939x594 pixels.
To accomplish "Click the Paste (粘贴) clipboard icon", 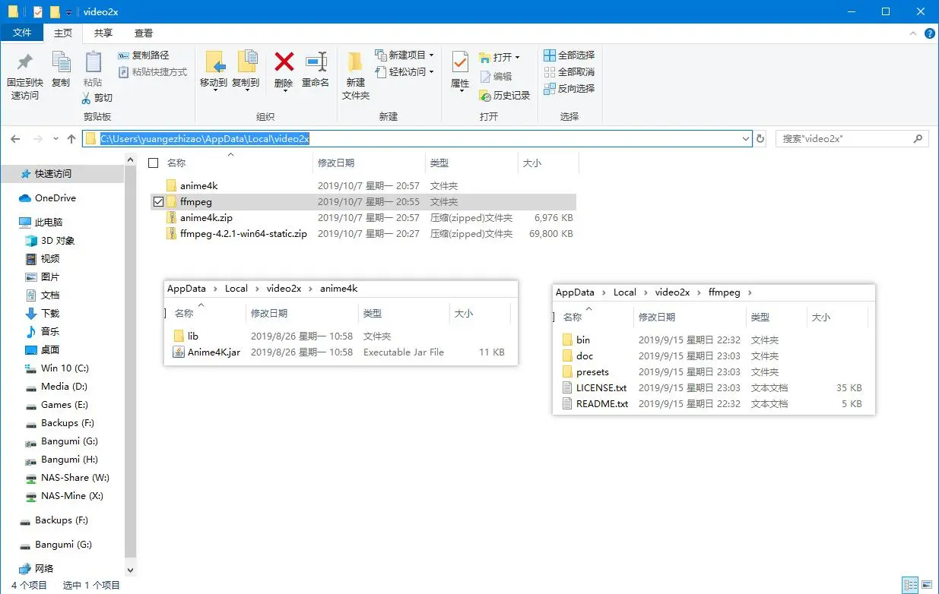I will (x=93, y=62).
